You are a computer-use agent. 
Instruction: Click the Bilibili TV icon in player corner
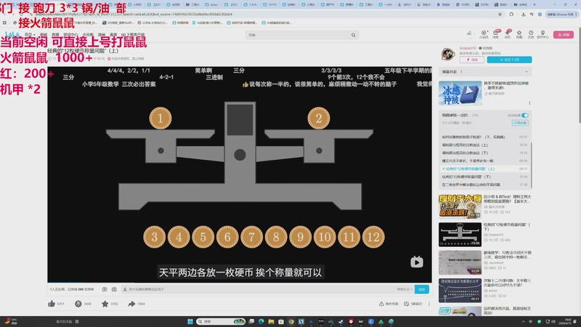[416, 262]
